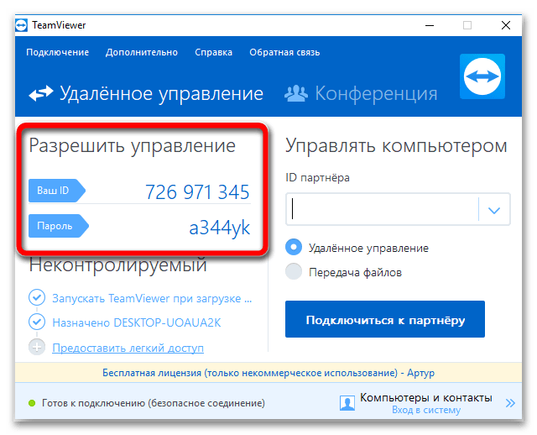Click the TeamViewer title bar logo icon
This screenshot has width=537, height=435.
[21, 25]
